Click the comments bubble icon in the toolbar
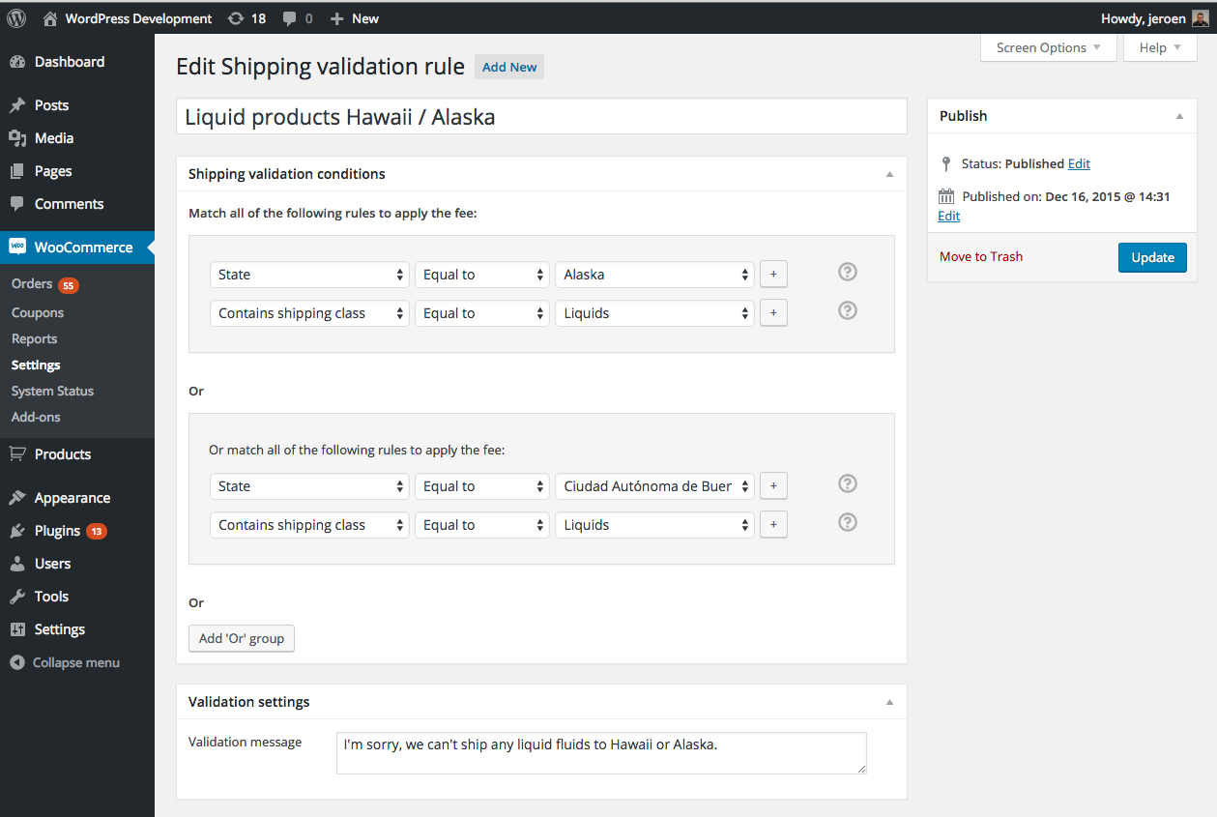This screenshot has width=1217, height=817. 290,17
